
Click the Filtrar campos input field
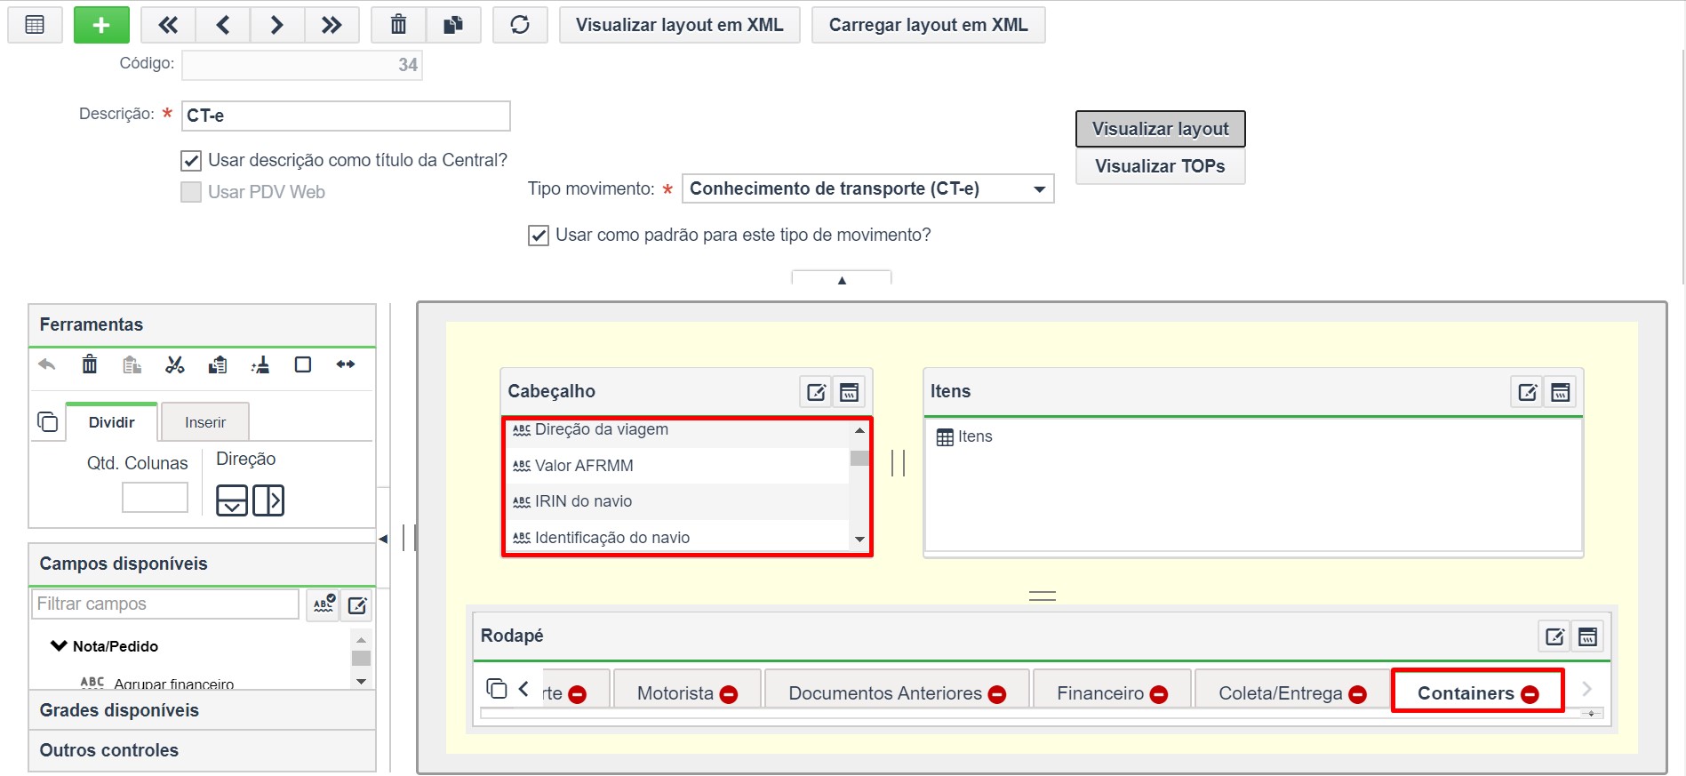pyautogui.click(x=166, y=604)
